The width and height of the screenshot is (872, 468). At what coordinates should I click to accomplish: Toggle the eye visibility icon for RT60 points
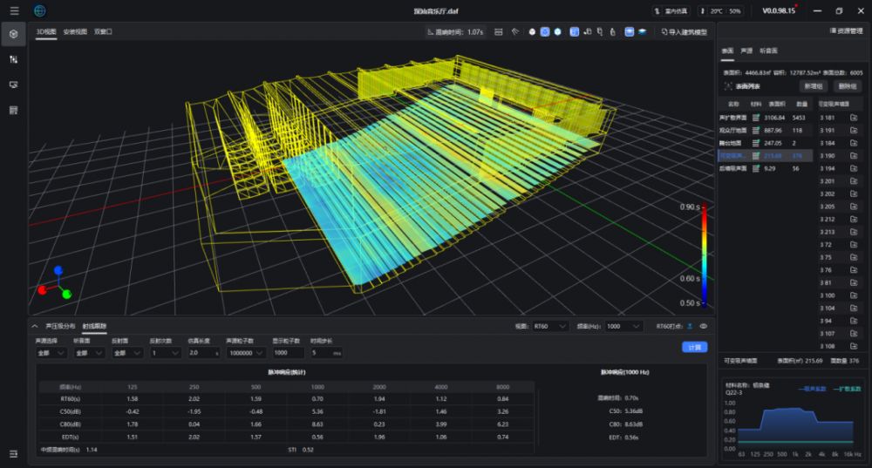point(703,326)
